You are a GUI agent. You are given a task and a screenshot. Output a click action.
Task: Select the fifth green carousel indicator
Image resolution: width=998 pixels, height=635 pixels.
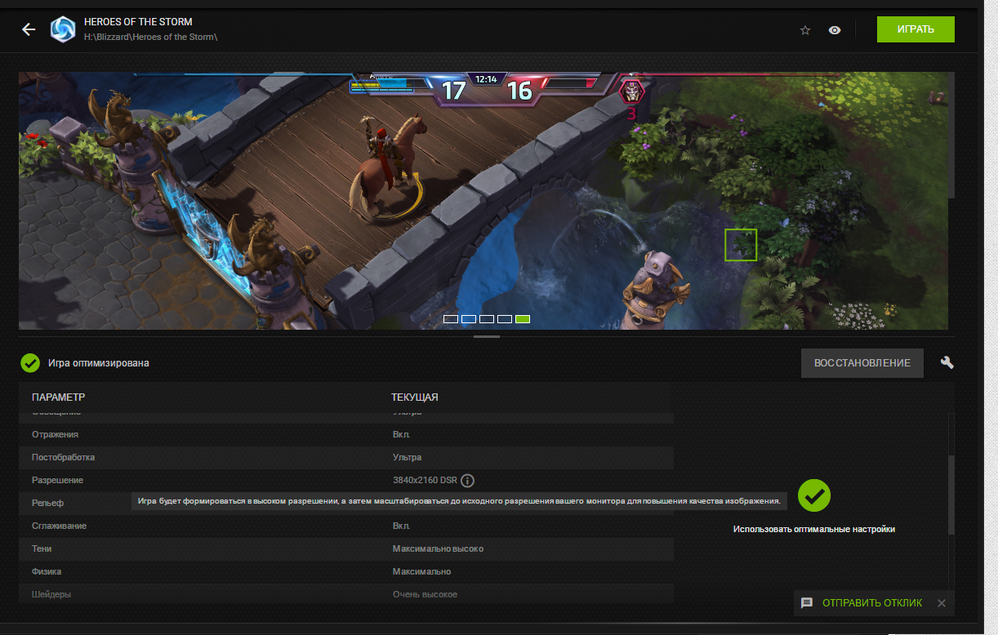pyautogui.click(x=523, y=319)
